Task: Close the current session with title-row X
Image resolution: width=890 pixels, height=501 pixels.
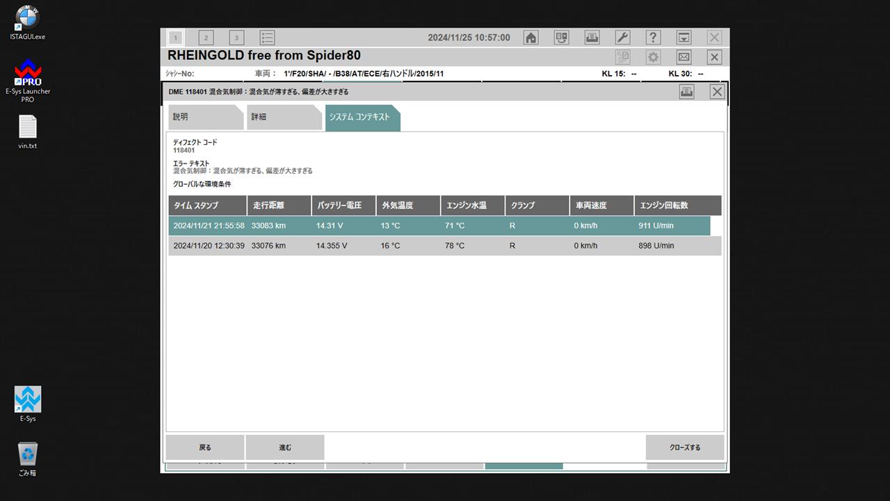Action: coord(714,57)
